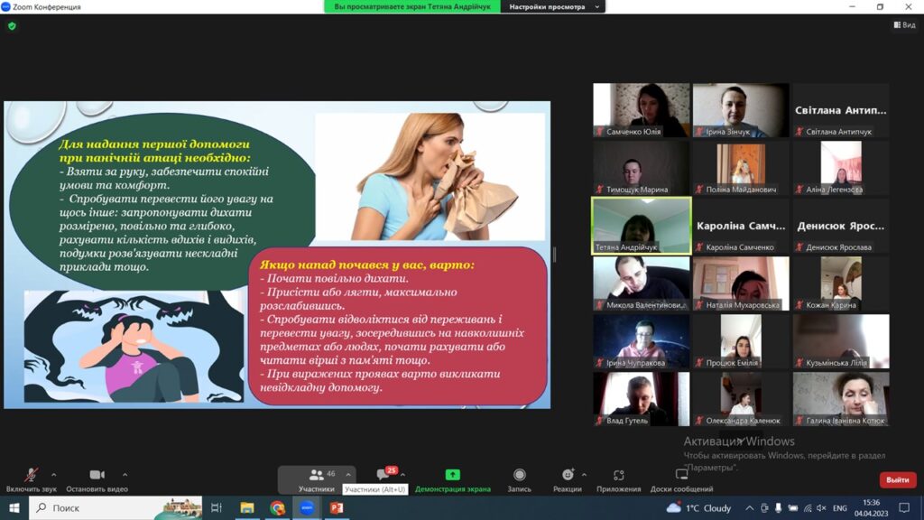The height and width of the screenshot is (520, 924).
Task: Open the Реакции reactions menu
Action: [x=567, y=476]
